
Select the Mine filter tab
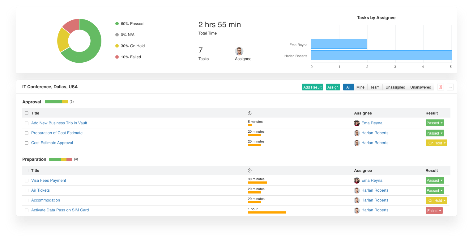[x=360, y=87]
